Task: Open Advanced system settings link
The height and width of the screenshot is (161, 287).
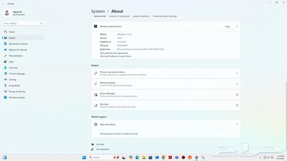Action: point(165,16)
